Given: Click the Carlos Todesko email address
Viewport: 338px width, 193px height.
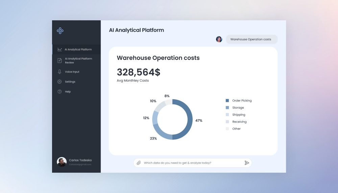Looking at the screenshot, I should [80, 165].
